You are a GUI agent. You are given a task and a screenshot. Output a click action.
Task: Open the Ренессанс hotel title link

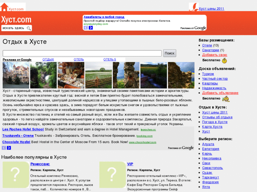click(x=40, y=164)
